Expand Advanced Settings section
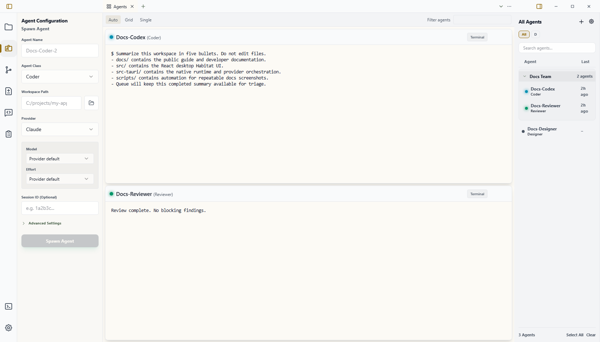 coord(42,223)
